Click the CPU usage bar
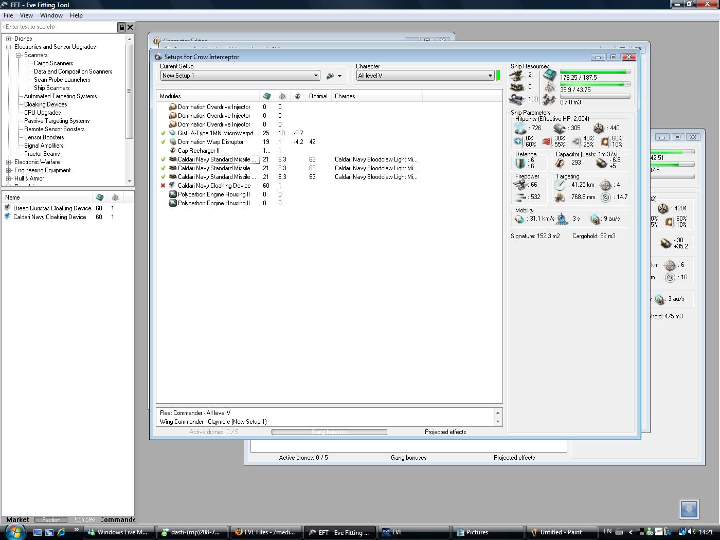 coord(595,72)
